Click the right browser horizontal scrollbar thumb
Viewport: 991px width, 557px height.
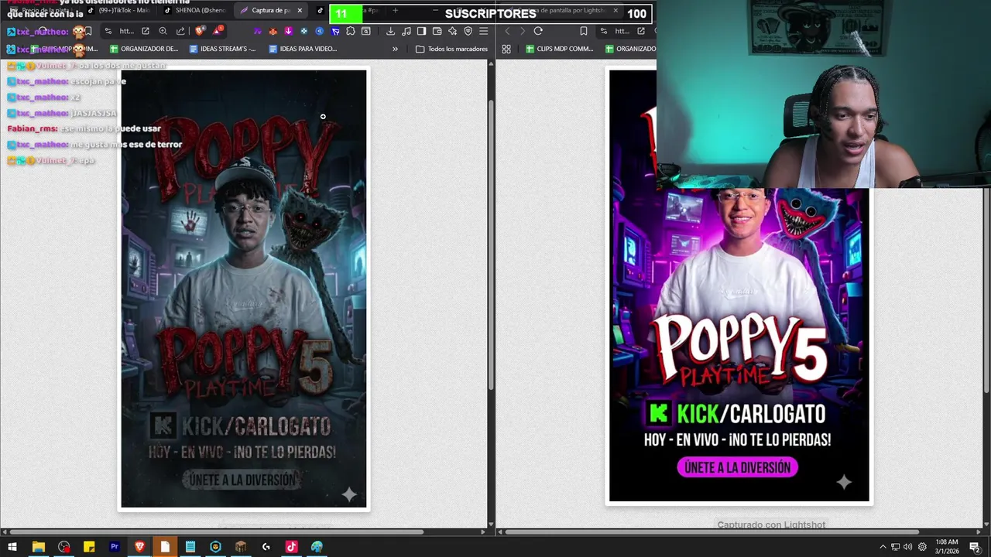(712, 531)
